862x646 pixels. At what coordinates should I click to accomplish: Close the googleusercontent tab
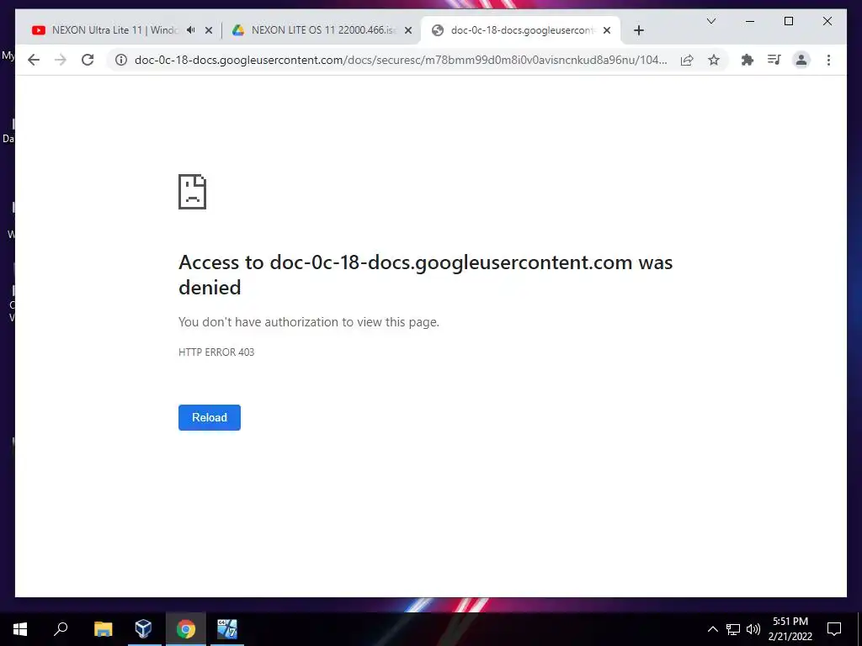(607, 30)
